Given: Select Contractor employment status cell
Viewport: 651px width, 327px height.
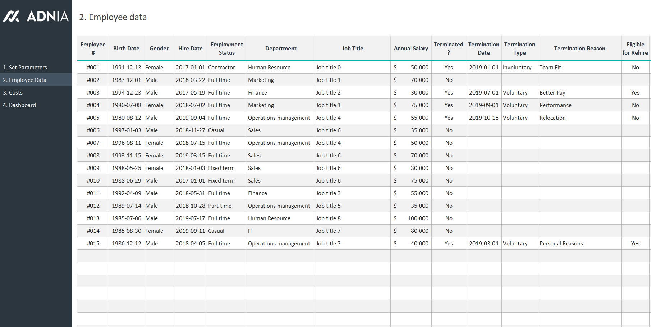Looking at the screenshot, I should tap(221, 68).
